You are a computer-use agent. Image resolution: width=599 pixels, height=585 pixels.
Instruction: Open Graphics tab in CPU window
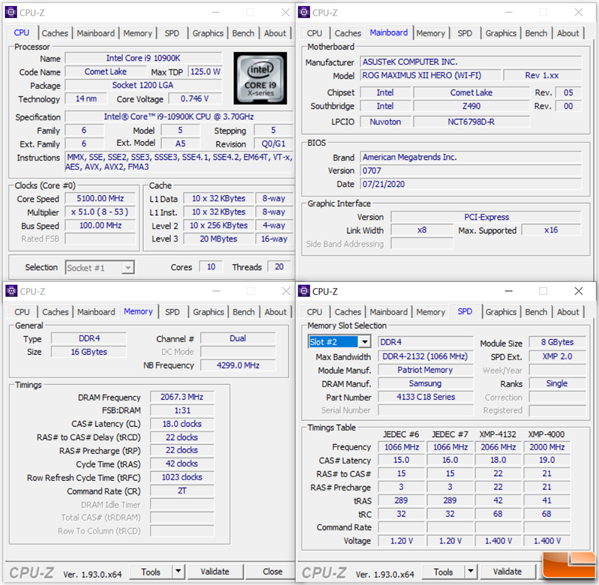[208, 33]
